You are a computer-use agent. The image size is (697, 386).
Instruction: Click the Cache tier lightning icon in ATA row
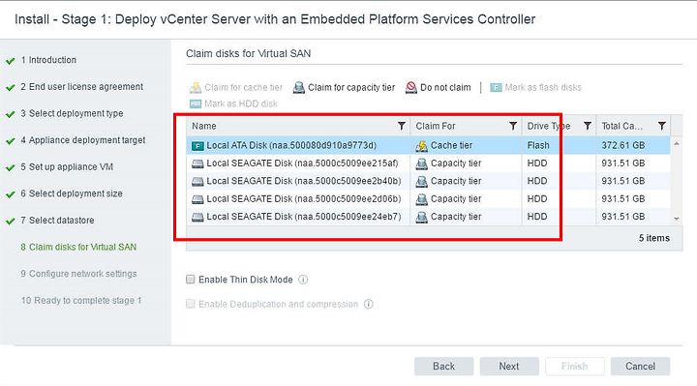(x=421, y=146)
